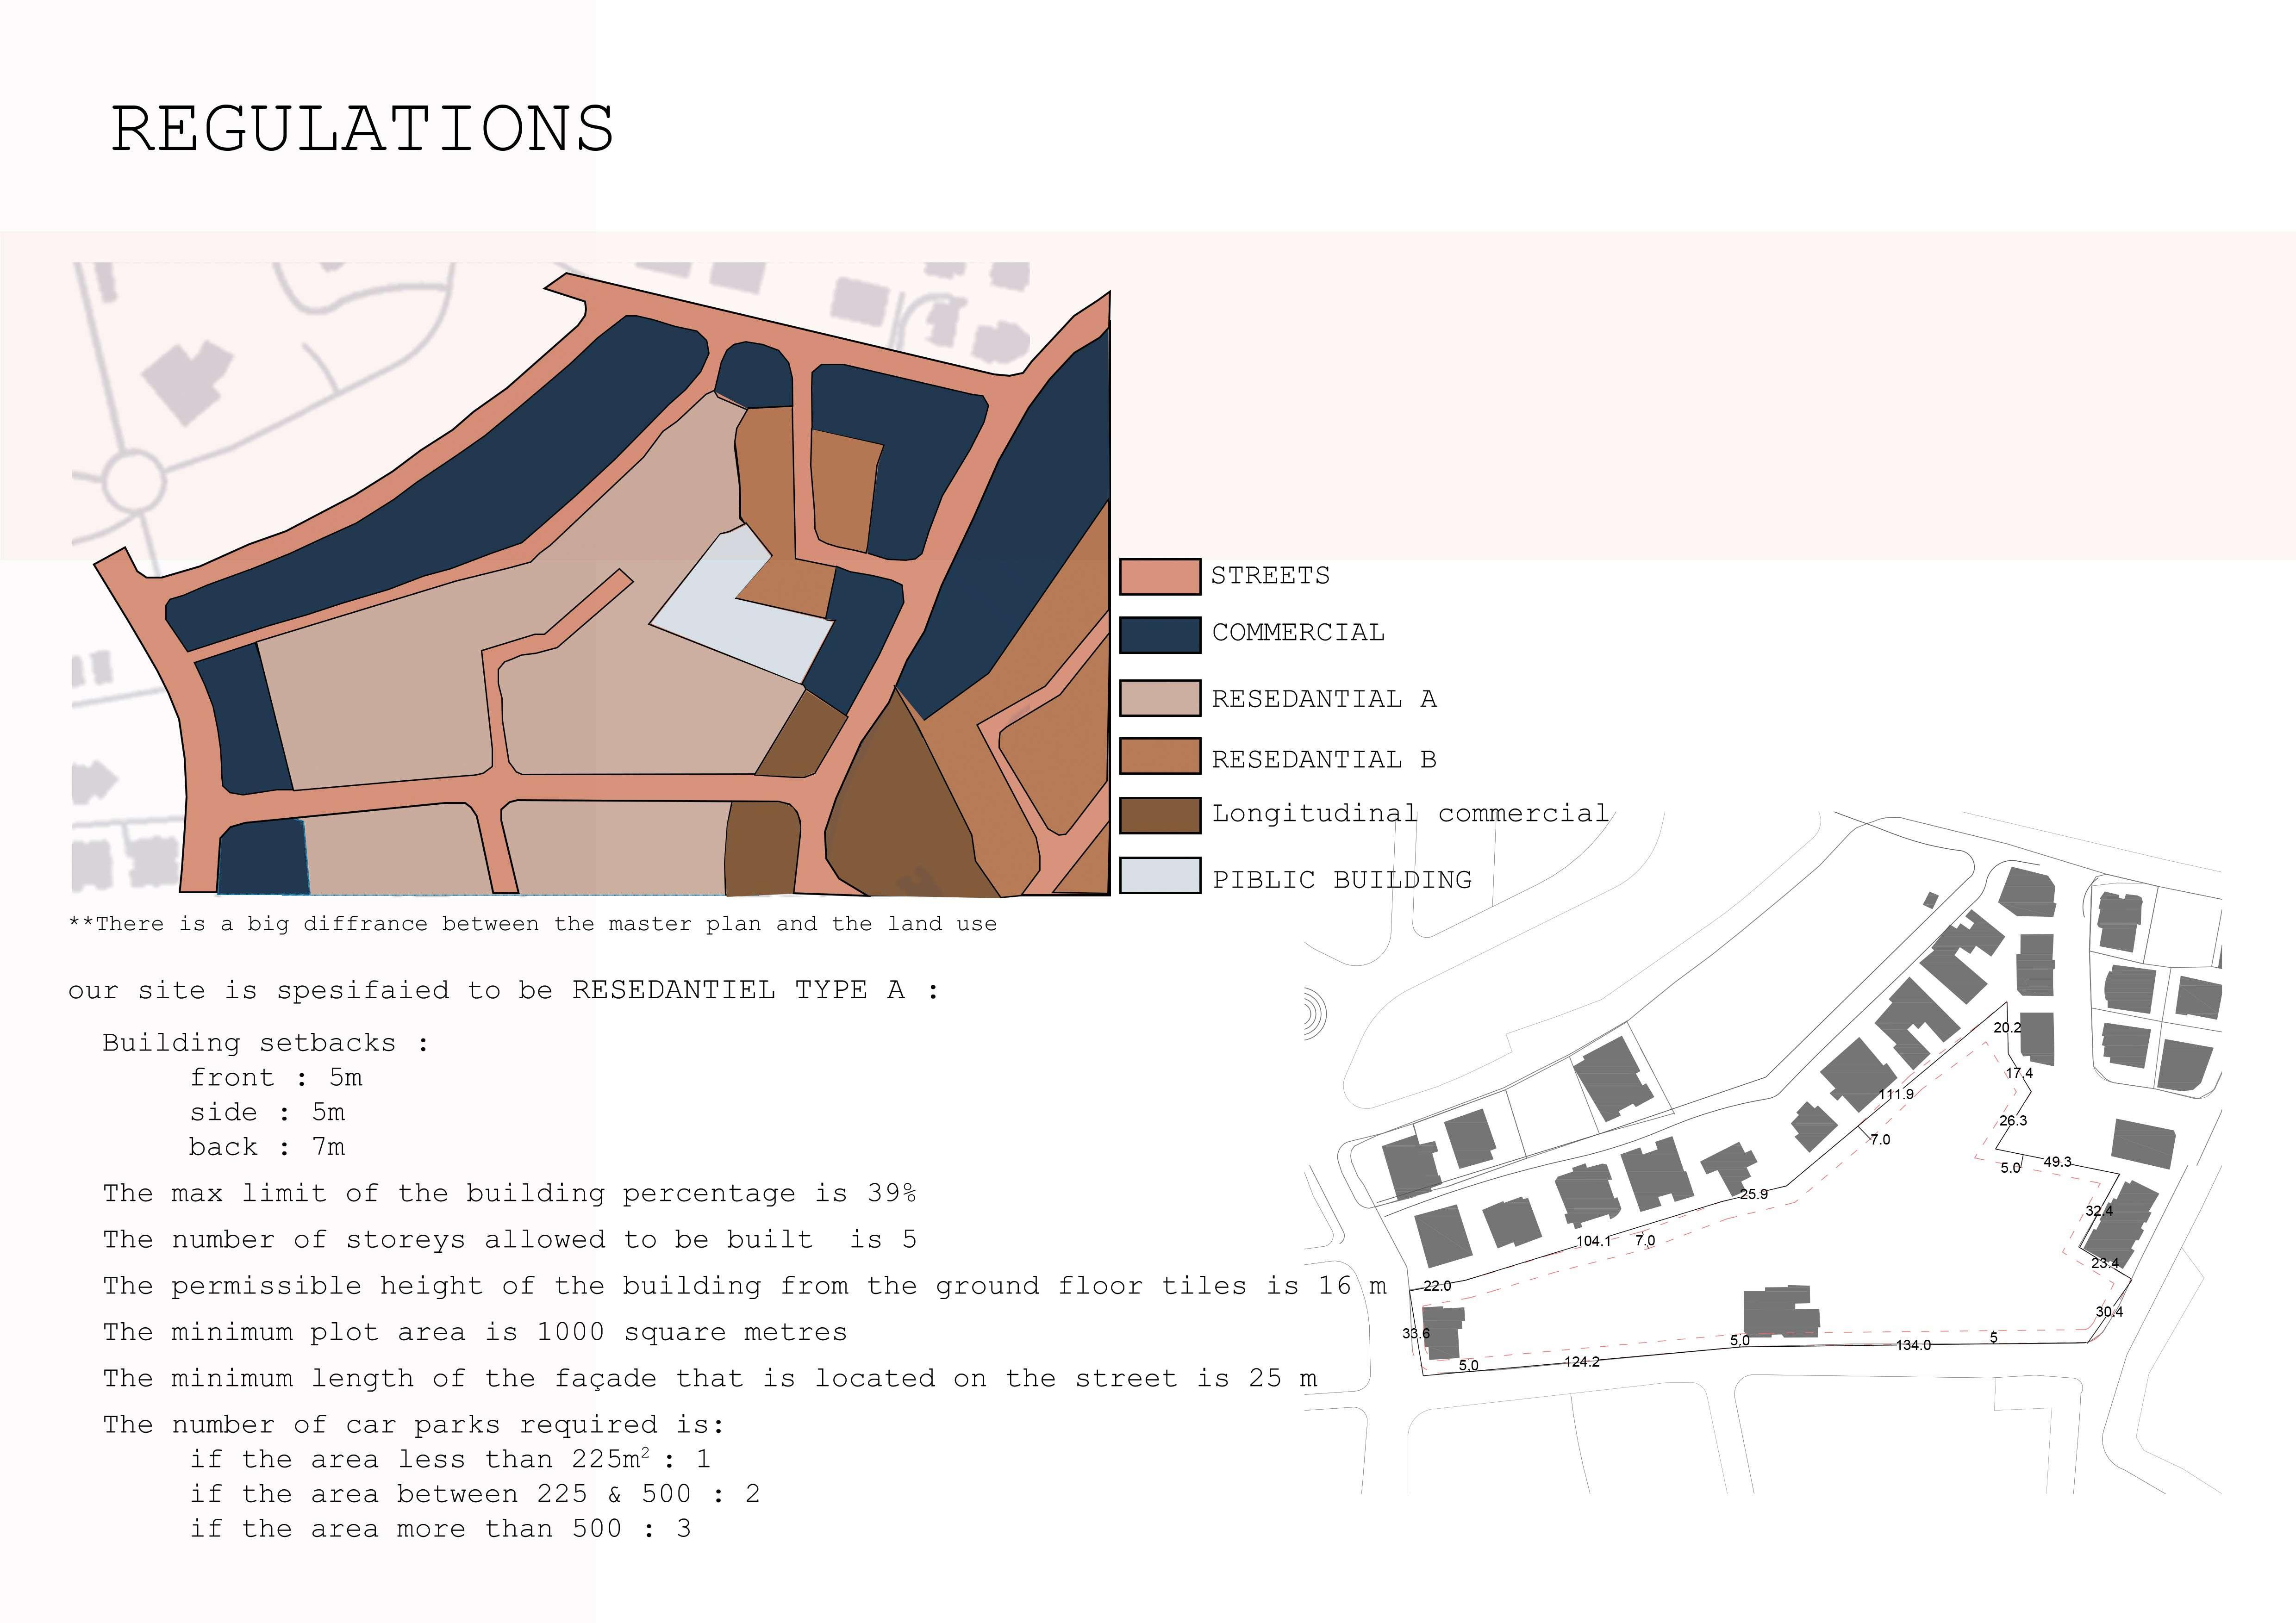
Task: Click the 49.3 dimension label on site plan
Action: coord(2057,1162)
